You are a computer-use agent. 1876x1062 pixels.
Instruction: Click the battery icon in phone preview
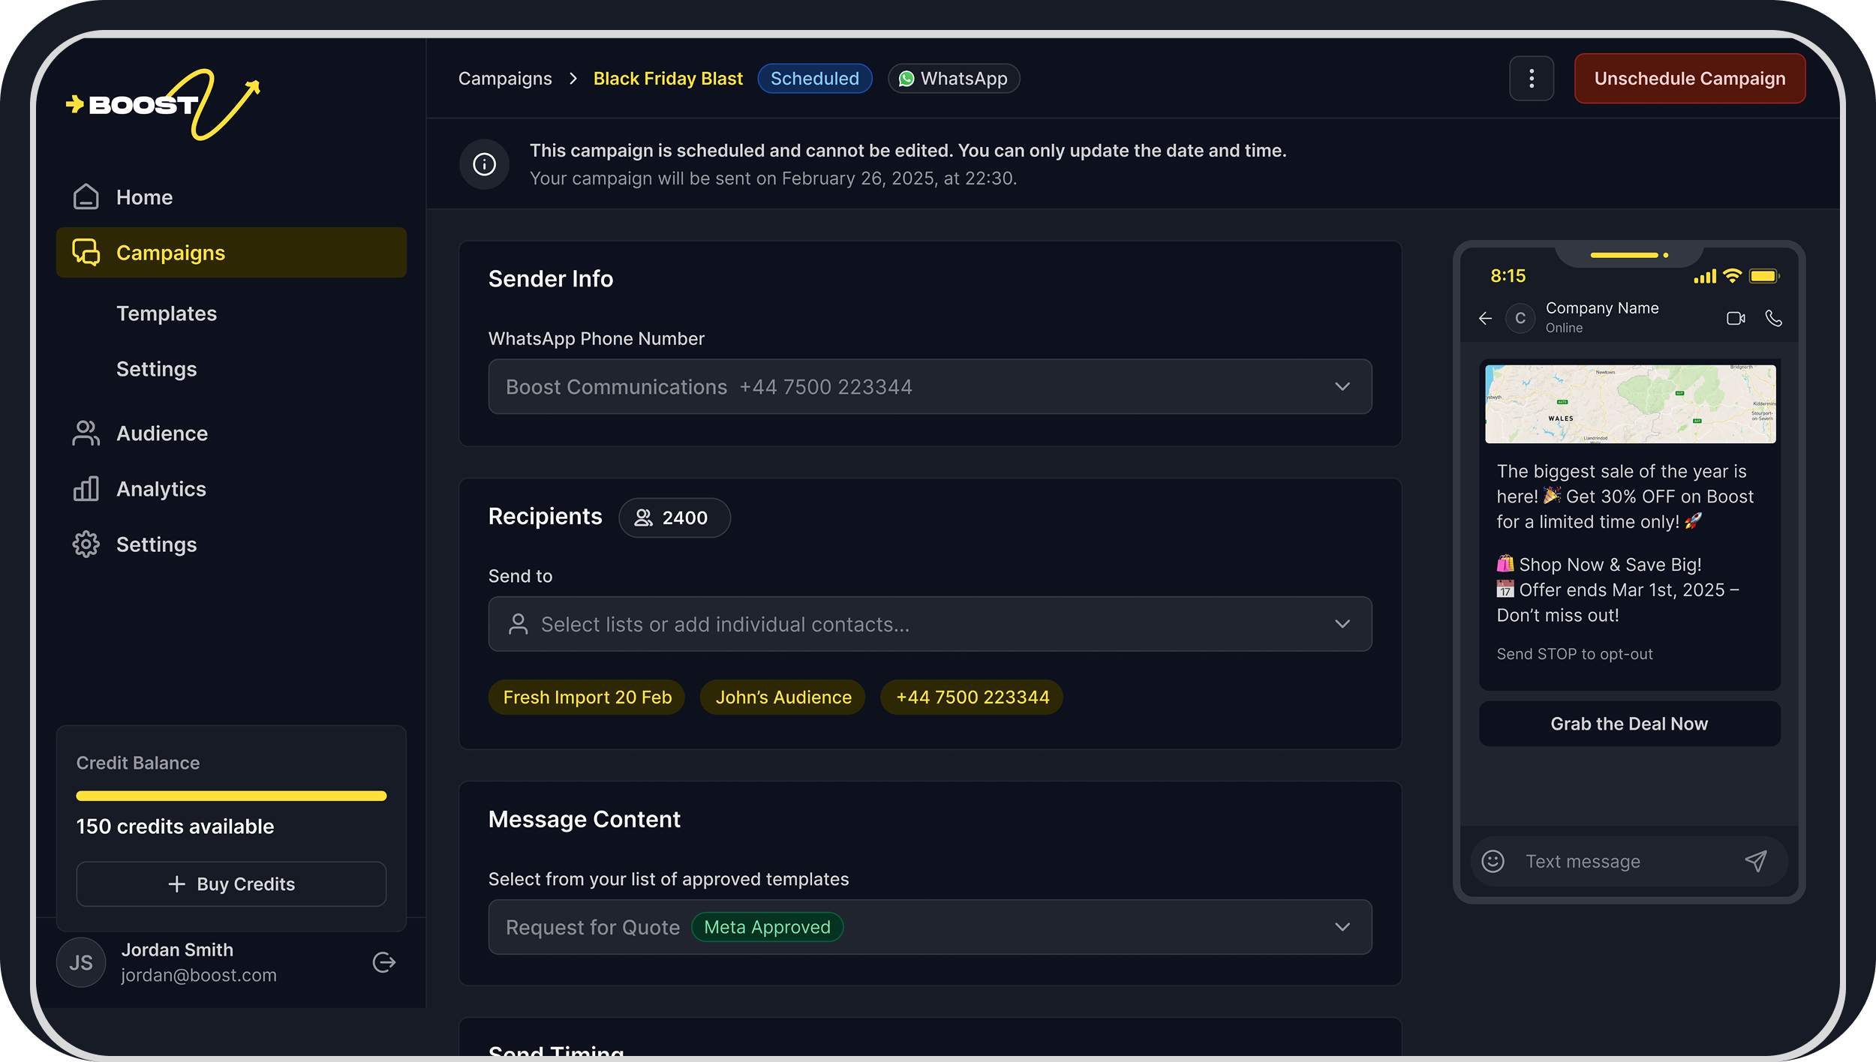(x=1764, y=276)
